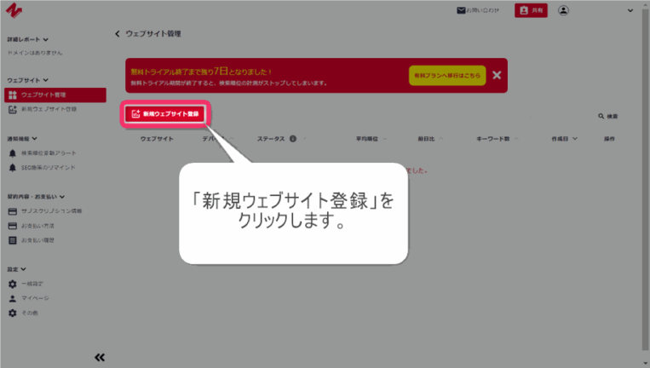Viewport: 650px width, 368px height.
Task: Collapse the 通知機能 sidebar section
Action: point(22,139)
